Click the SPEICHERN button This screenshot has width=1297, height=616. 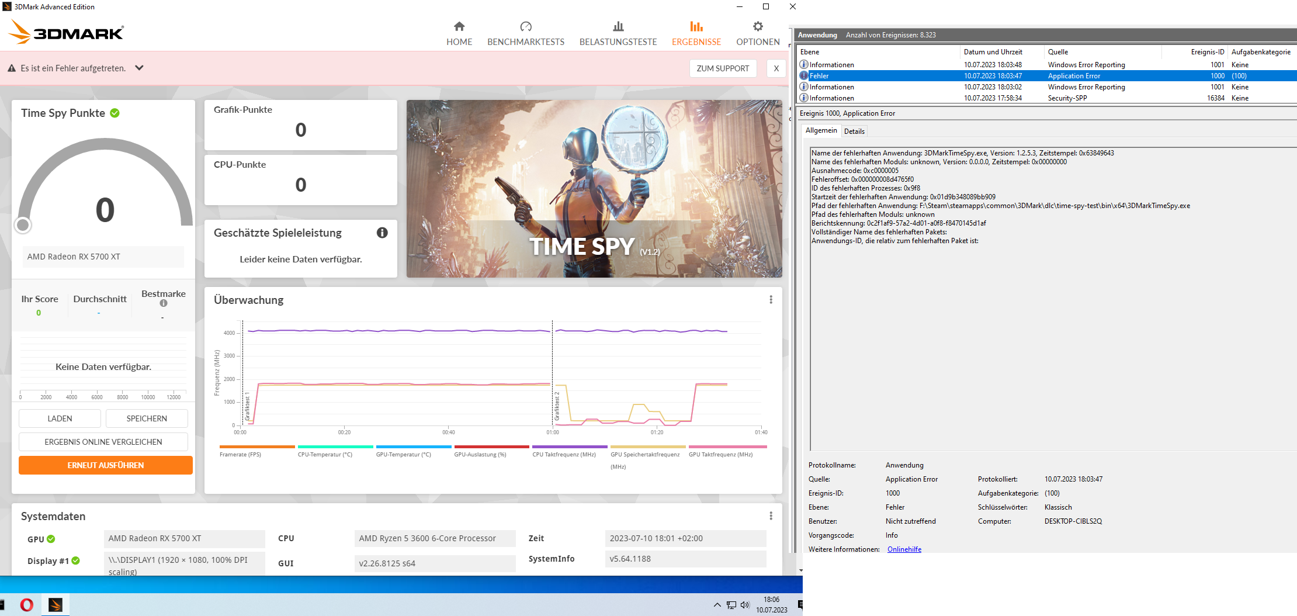(x=147, y=418)
